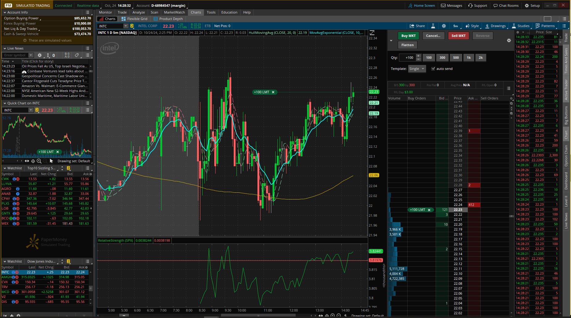The height and width of the screenshot is (318, 571).
Task: Open Active Trader settings gear
Action: click(x=509, y=40)
